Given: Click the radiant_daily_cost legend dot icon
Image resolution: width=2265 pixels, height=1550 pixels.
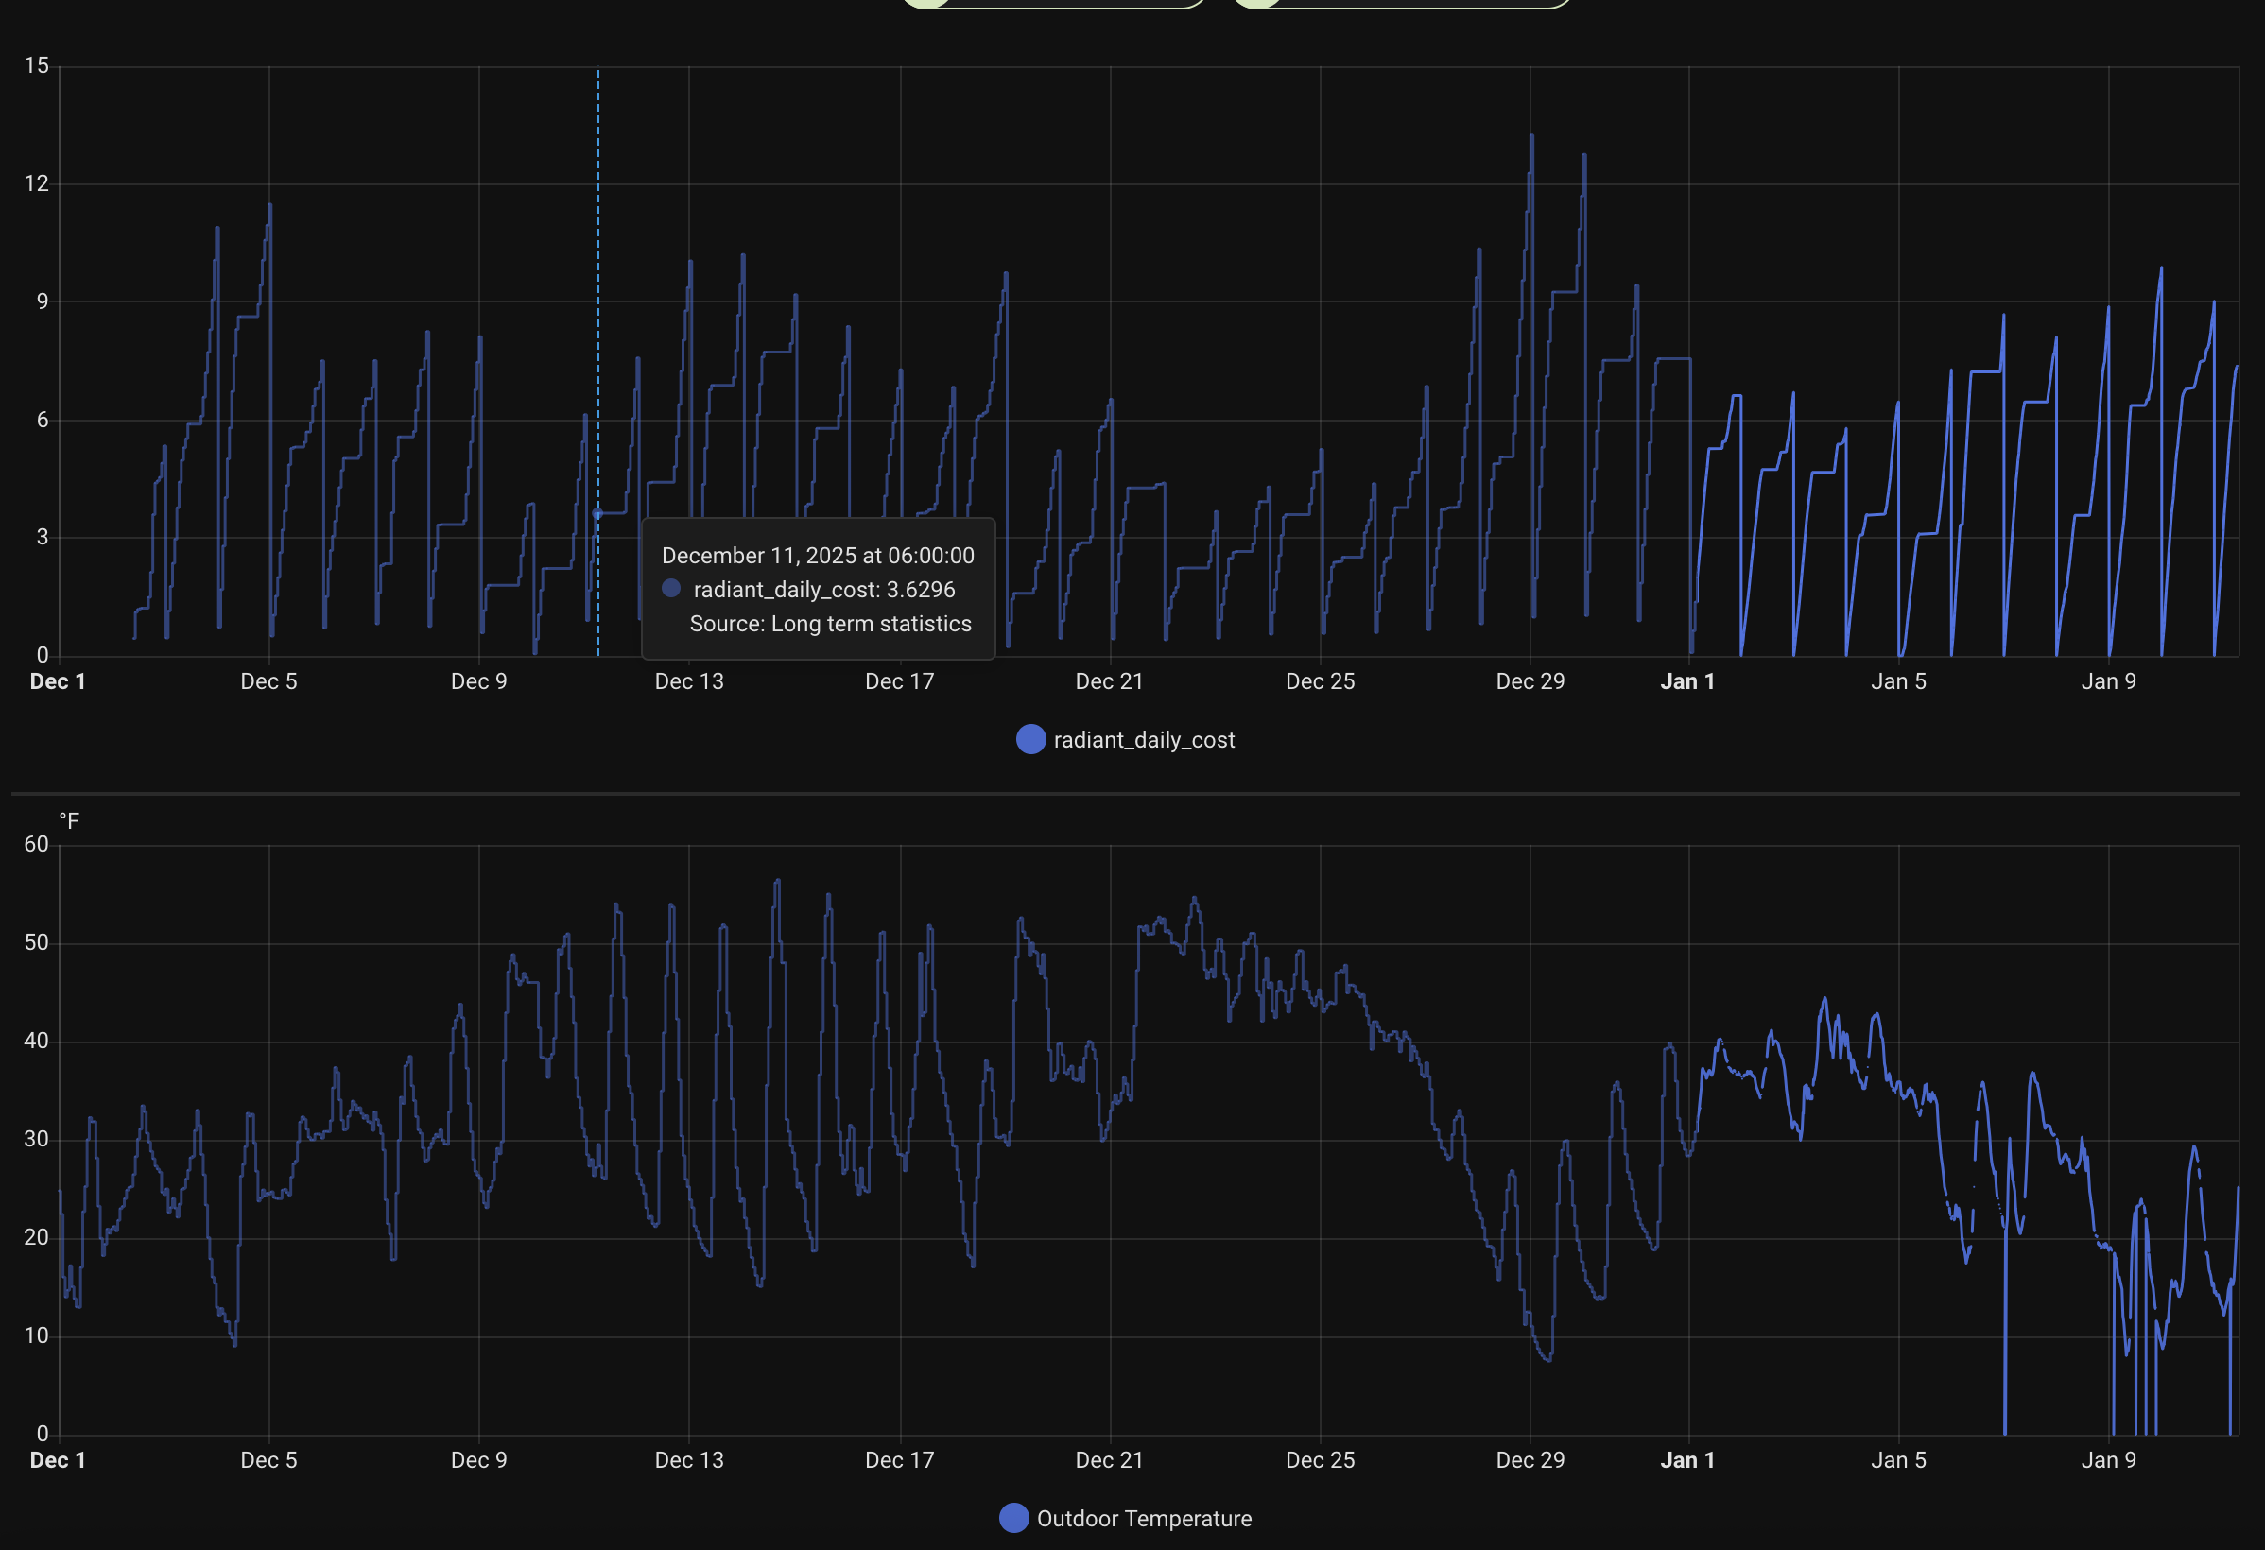Looking at the screenshot, I should coord(1030,739).
